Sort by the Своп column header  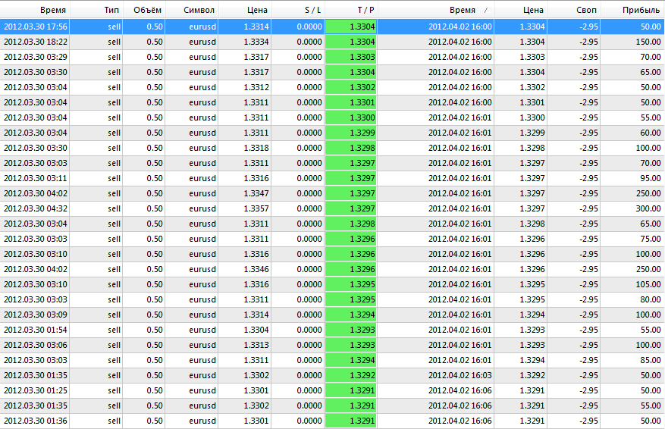pos(574,10)
